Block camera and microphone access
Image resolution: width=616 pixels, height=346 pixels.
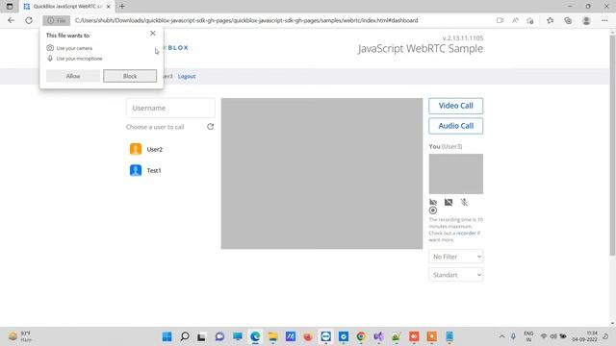(x=130, y=76)
